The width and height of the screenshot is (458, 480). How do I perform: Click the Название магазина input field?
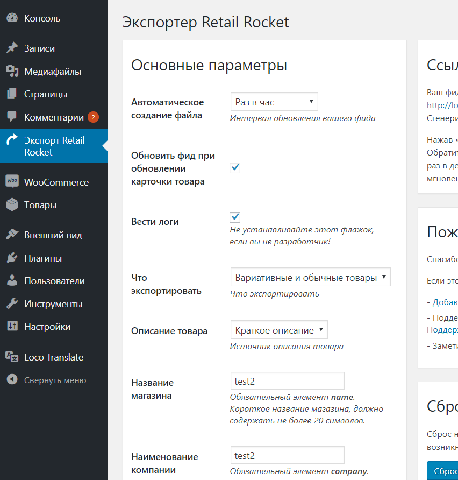288,381
